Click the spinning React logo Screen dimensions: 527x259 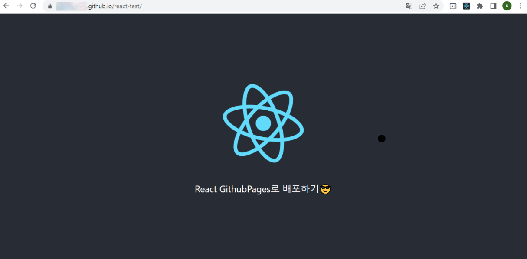pyautogui.click(x=263, y=123)
